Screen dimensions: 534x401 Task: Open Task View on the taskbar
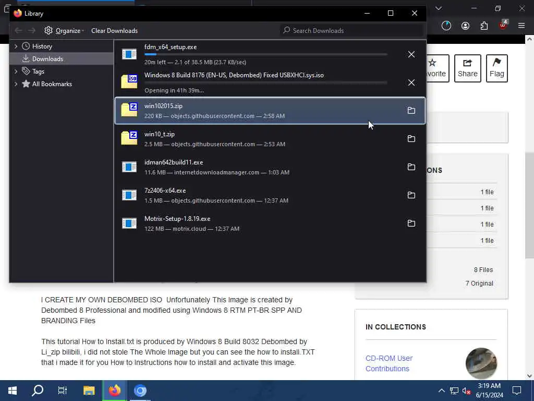point(63,391)
